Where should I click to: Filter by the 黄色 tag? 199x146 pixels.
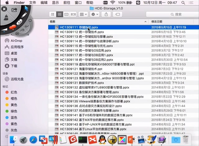click(11, 105)
